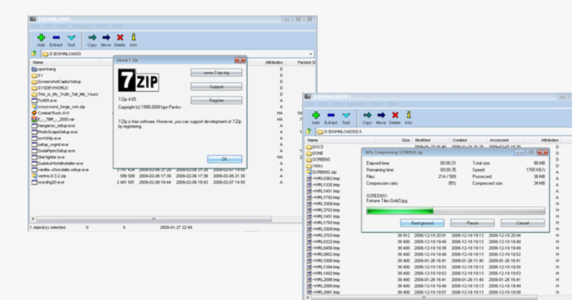Click Info icon in window with compression dialog

click(408, 115)
